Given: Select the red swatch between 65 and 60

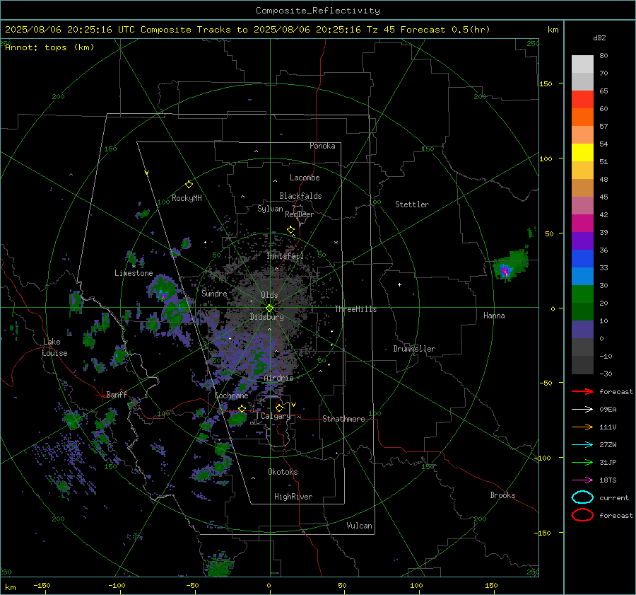Looking at the screenshot, I should pyautogui.click(x=582, y=100).
